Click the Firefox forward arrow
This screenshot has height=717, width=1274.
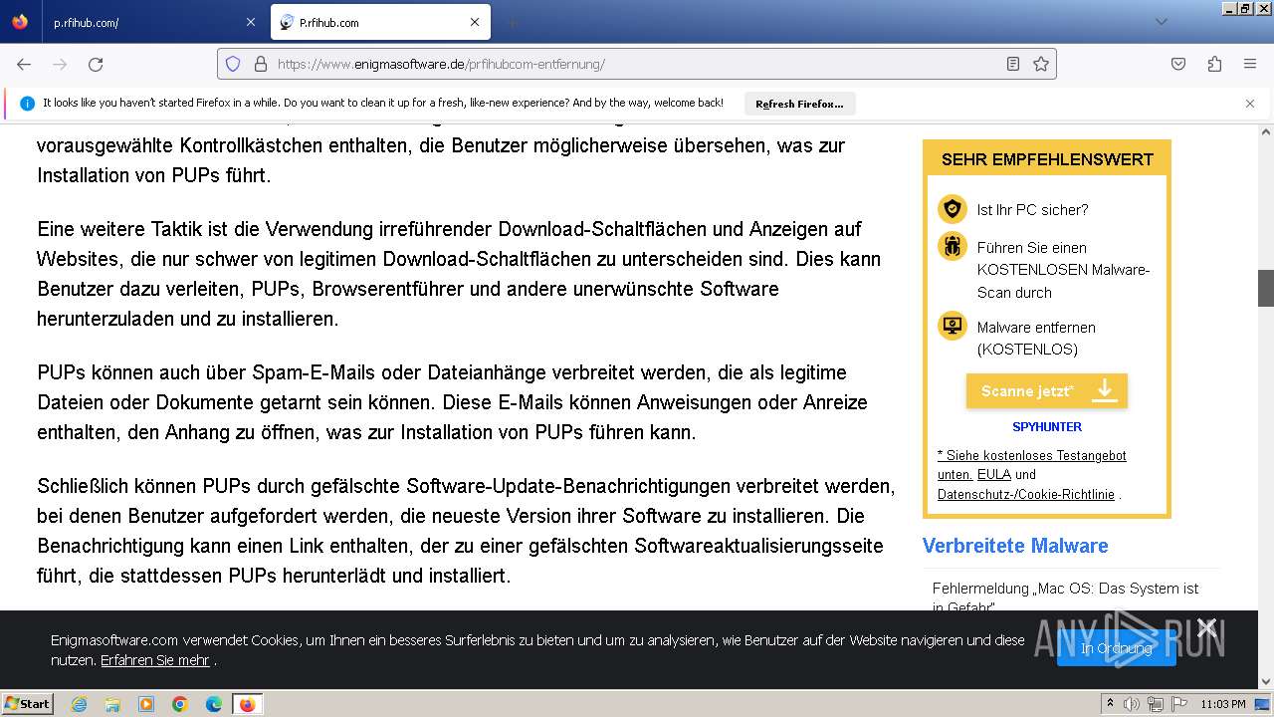point(60,64)
